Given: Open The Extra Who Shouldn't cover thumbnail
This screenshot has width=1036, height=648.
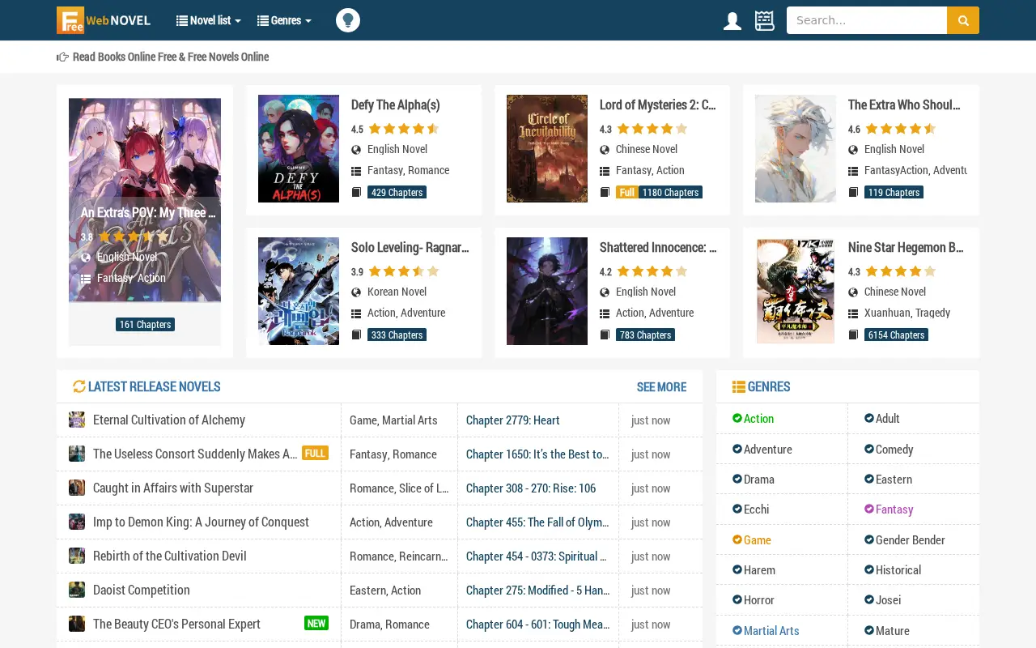Looking at the screenshot, I should pos(796,148).
